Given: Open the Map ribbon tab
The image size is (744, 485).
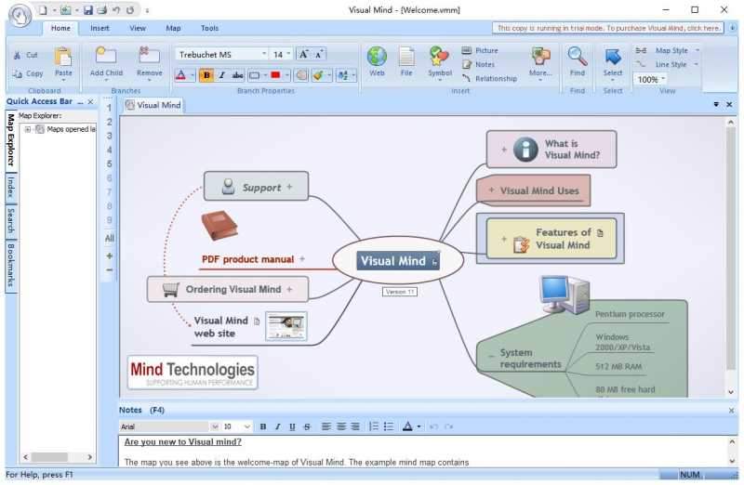Looking at the screenshot, I should (173, 28).
